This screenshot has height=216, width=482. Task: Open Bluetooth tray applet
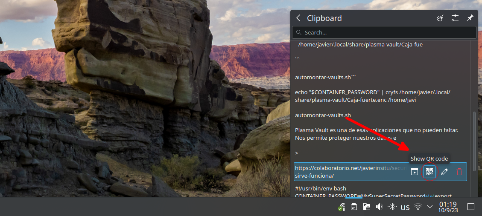click(x=392, y=207)
